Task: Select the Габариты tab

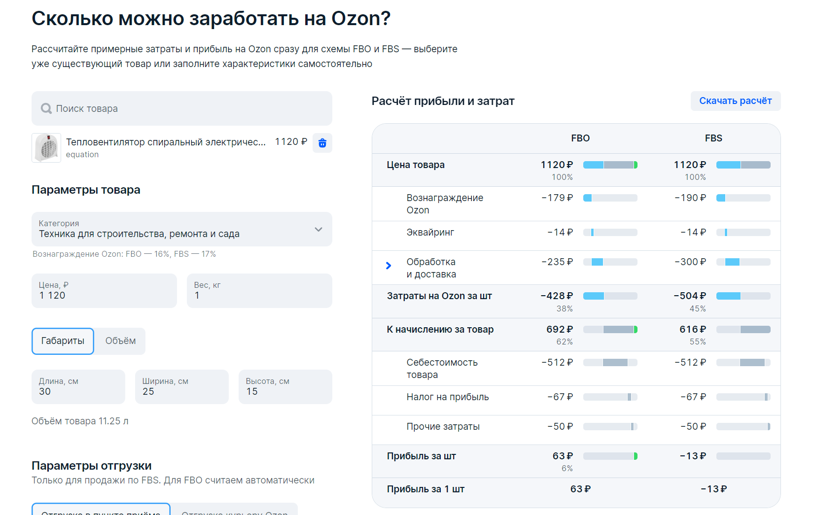Action: tap(63, 341)
